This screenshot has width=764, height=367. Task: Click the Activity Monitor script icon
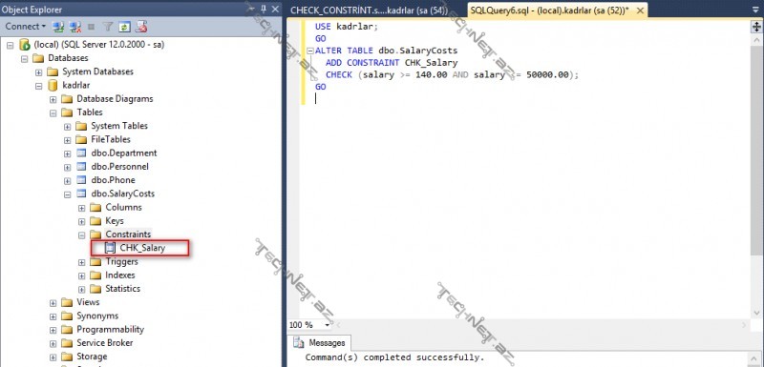click(x=141, y=27)
